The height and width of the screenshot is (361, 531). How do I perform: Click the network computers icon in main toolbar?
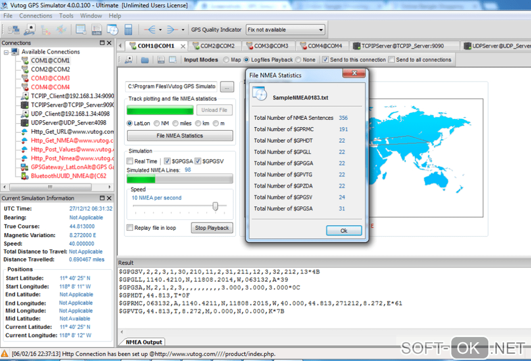[14, 30]
